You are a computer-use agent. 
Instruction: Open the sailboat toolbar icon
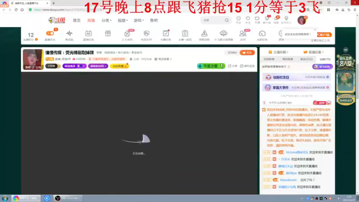[x=204, y=33]
